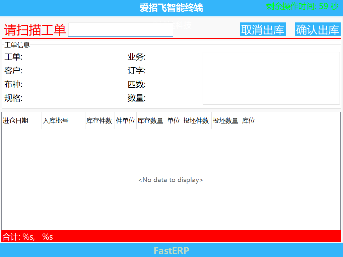Screen dimensions: 343x257
Task: Click the 确认出库 confirm outbound button
Action: (317, 29)
